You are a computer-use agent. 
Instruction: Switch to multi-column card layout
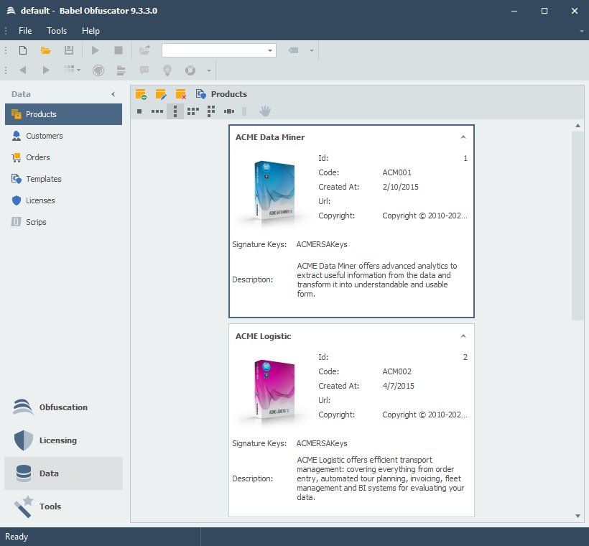[211, 111]
